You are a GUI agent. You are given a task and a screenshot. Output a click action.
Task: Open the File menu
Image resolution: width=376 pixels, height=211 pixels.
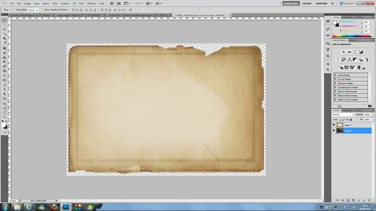[x=12, y=4]
